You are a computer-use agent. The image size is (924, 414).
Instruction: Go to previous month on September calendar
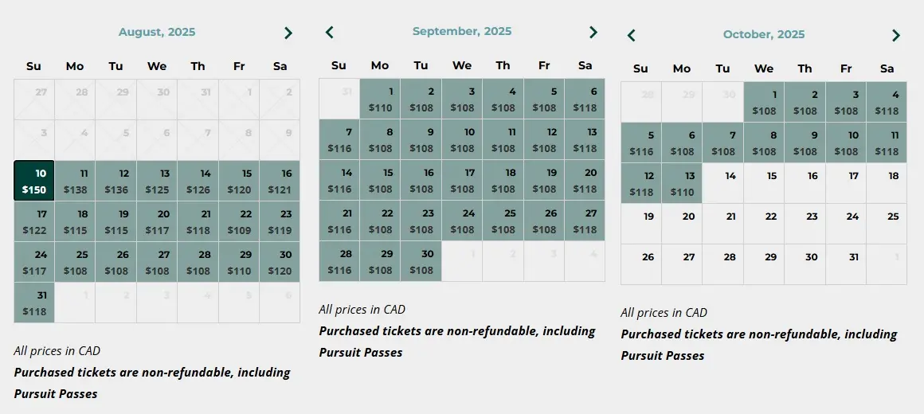(x=330, y=33)
